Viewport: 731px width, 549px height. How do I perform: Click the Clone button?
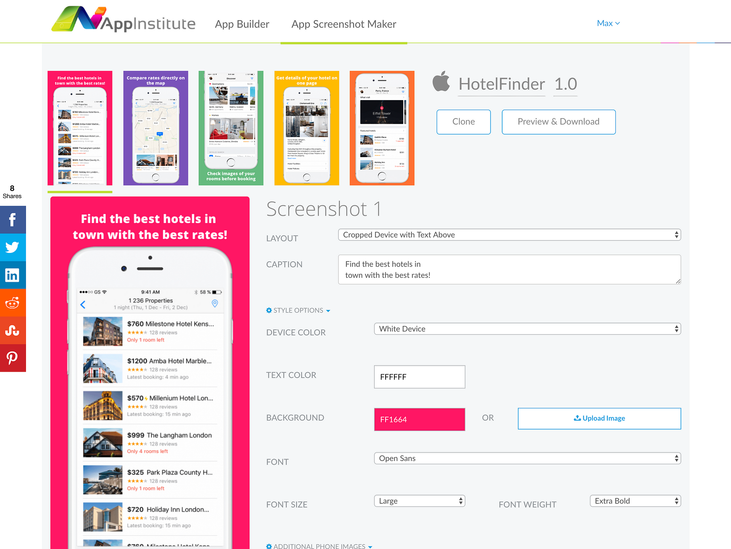463,122
